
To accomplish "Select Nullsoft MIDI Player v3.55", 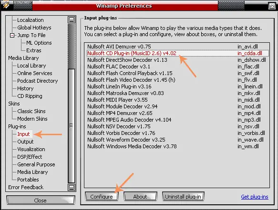I will (x=178, y=100).
